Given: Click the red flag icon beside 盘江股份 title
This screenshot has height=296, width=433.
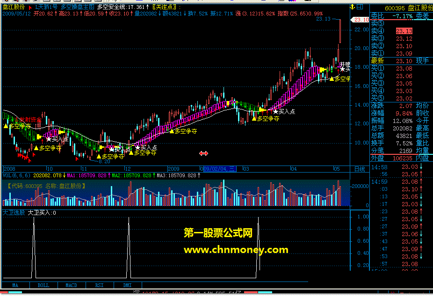Looking at the screenshot, I should click(x=30, y=7).
